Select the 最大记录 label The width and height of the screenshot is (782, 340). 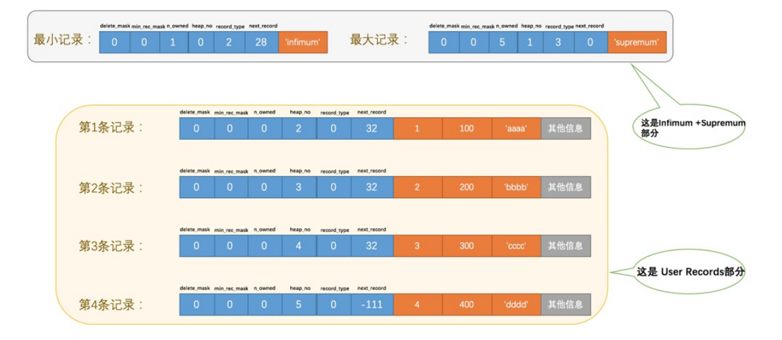coord(380,40)
